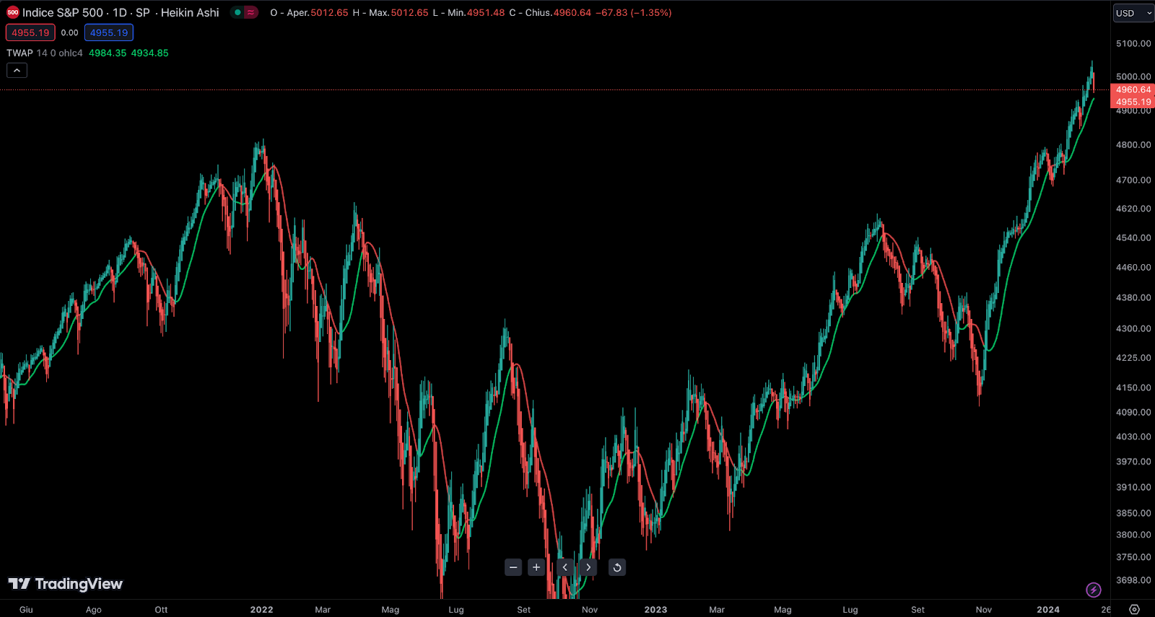Click the Indice S&P 500 symbol title
Viewport: 1155px width, 617px height.
tap(63, 12)
